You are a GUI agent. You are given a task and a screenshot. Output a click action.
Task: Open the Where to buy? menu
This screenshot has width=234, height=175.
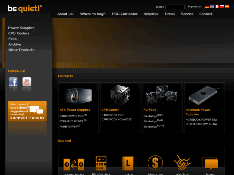[93, 14]
